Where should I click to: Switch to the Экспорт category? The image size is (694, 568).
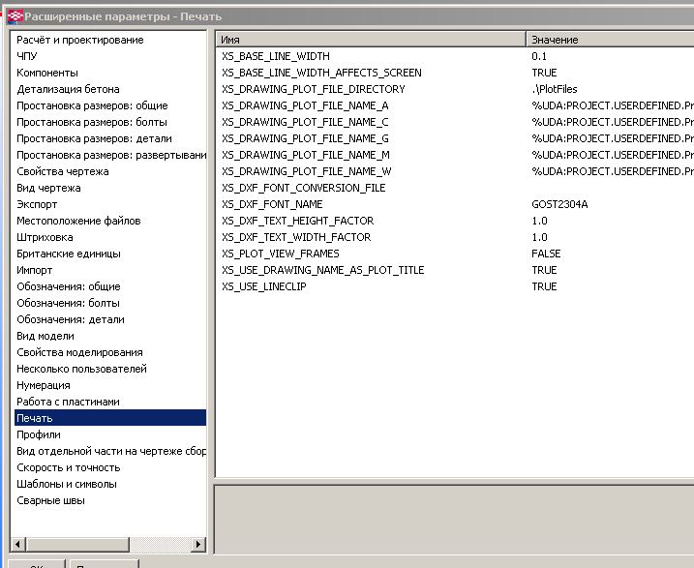(x=37, y=204)
